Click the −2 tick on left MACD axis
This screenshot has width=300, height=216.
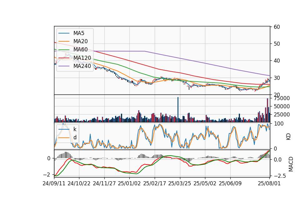tap(47, 175)
